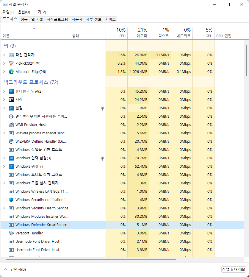This screenshot has width=249, height=277.
Task: Click the Veraport Handler icon
Action: tap(11, 233)
